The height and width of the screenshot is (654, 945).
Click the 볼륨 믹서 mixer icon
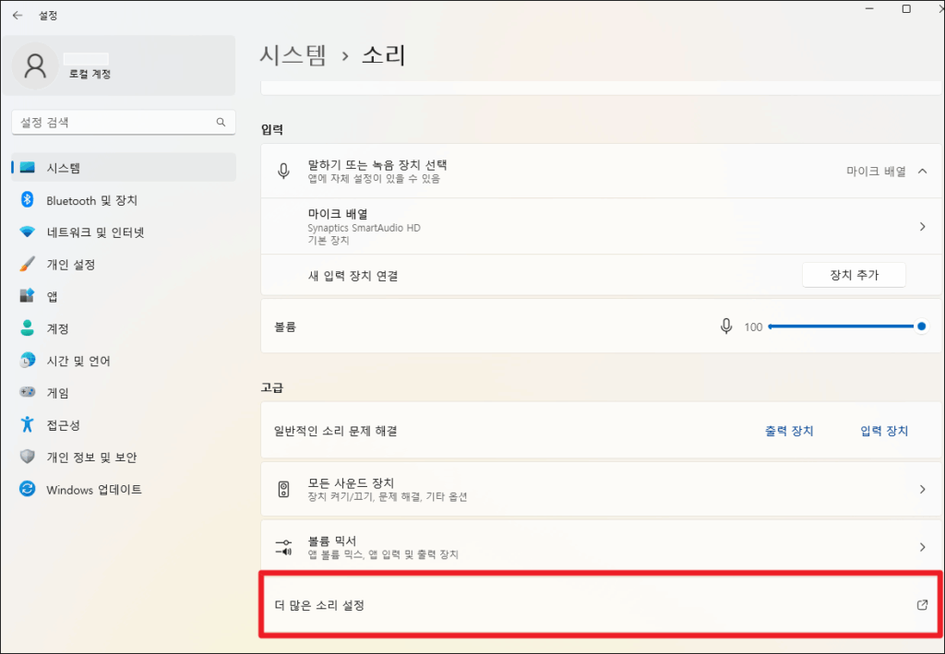point(283,547)
